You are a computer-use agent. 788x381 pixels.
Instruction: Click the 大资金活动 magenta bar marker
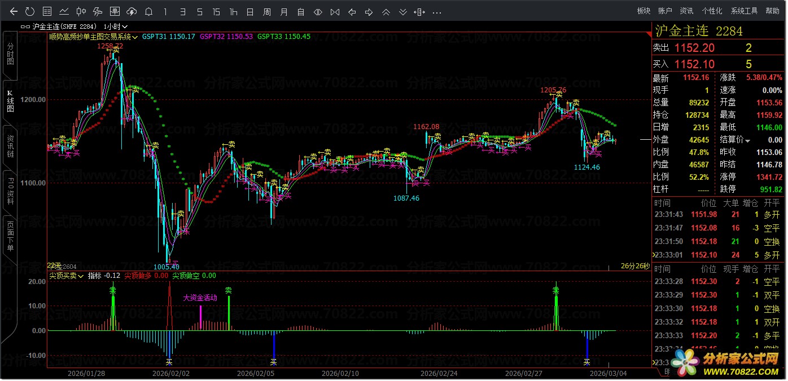200,317
